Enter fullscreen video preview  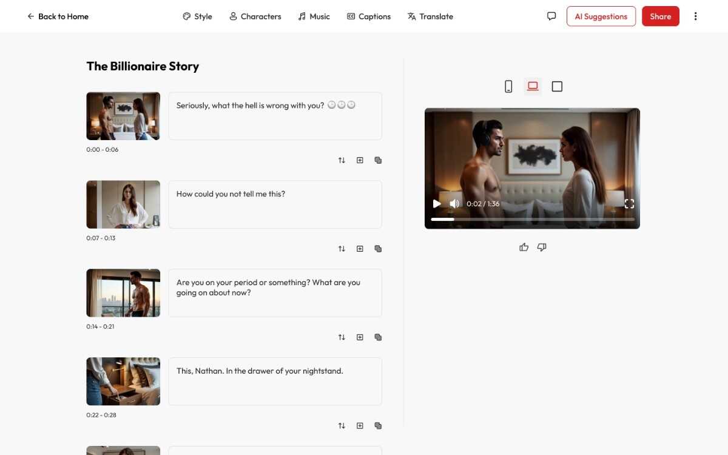tap(629, 204)
